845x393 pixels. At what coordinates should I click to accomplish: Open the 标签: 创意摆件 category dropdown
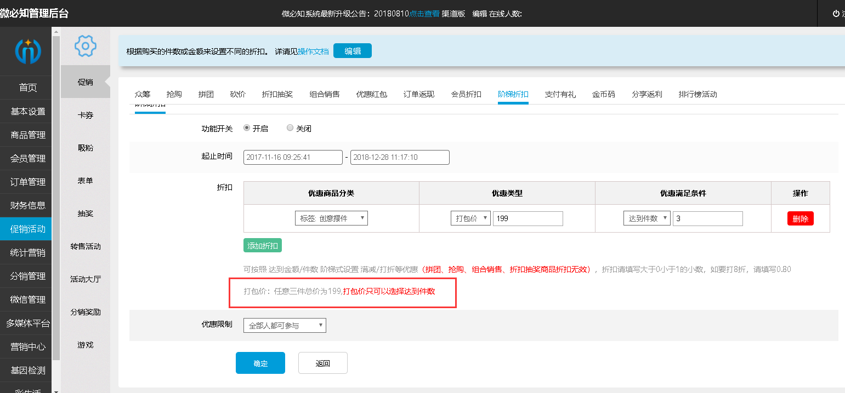coord(331,218)
